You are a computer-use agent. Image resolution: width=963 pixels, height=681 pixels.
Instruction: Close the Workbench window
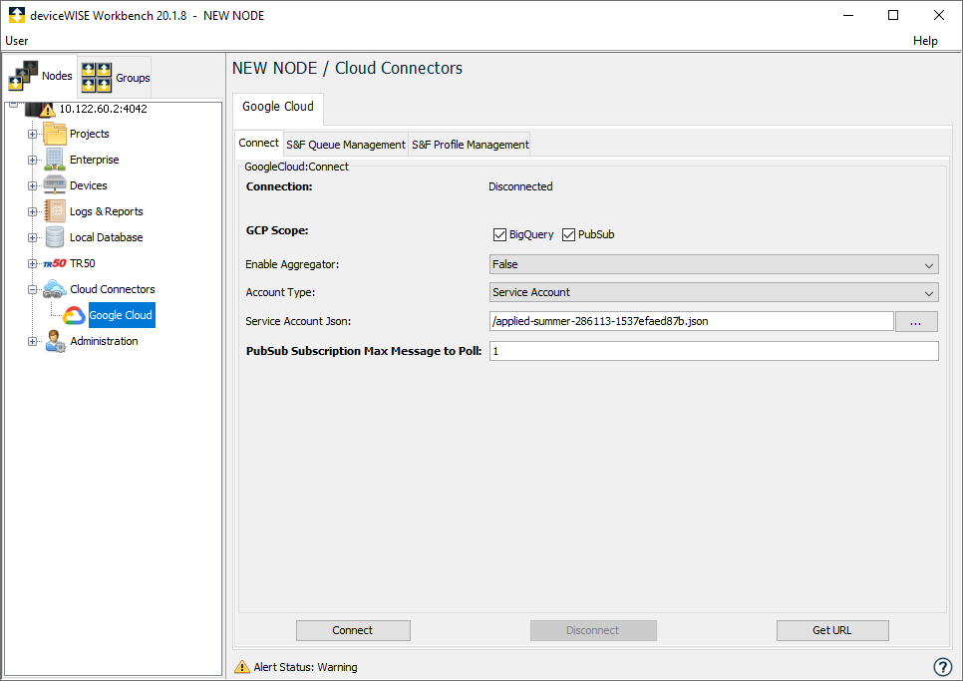(939, 15)
